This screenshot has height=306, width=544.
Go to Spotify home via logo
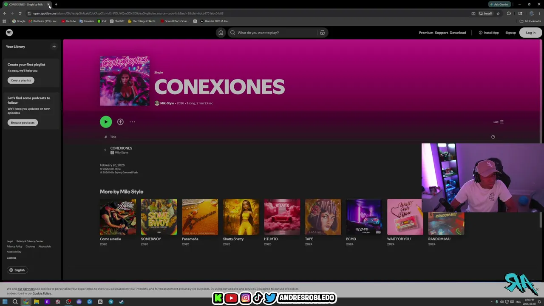click(9, 33)
